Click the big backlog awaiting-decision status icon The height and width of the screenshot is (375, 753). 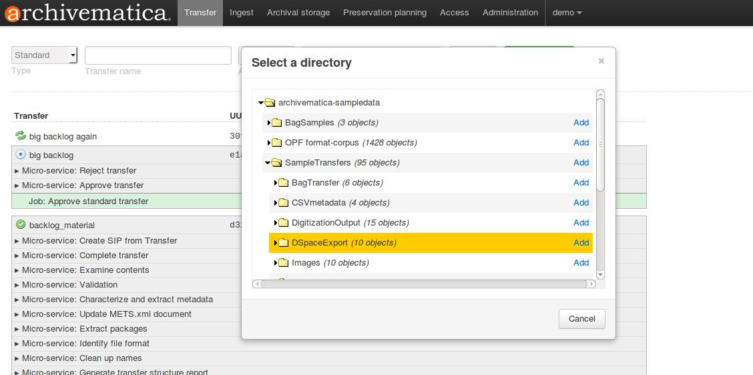[21, 155]
